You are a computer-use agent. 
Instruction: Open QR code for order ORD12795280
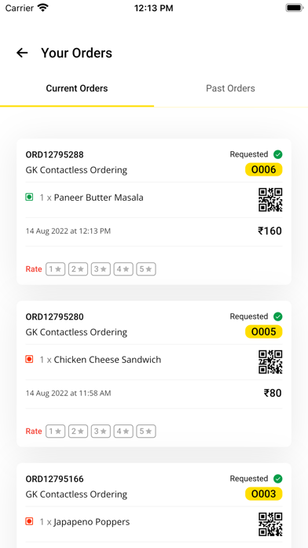[x=270, y=362]
